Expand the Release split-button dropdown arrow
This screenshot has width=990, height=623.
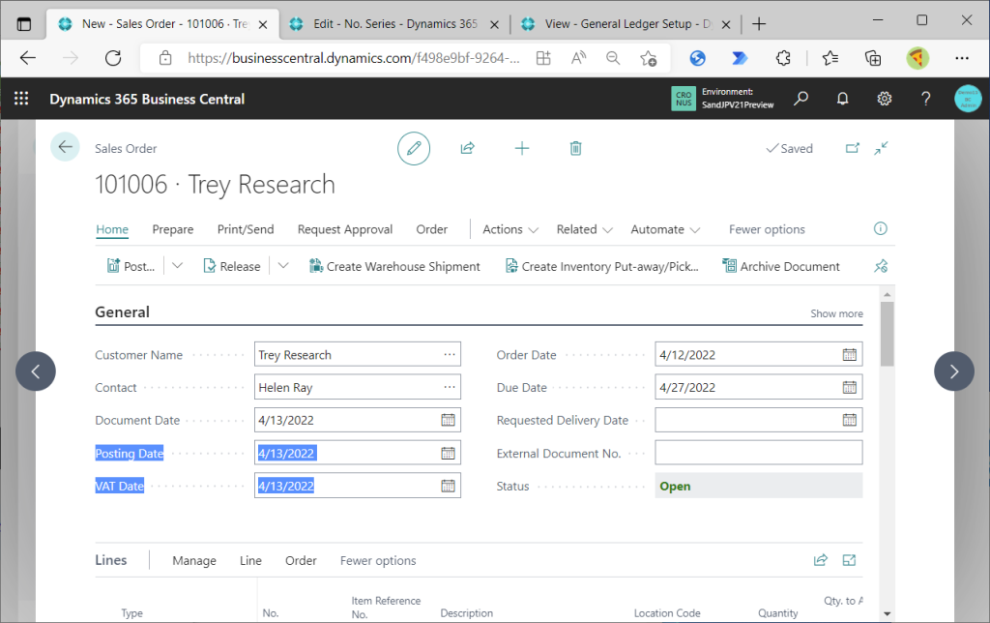[283, 266]
